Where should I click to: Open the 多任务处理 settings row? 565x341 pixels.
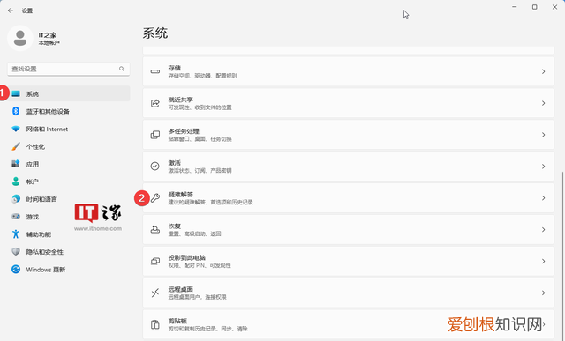(348, 135)
